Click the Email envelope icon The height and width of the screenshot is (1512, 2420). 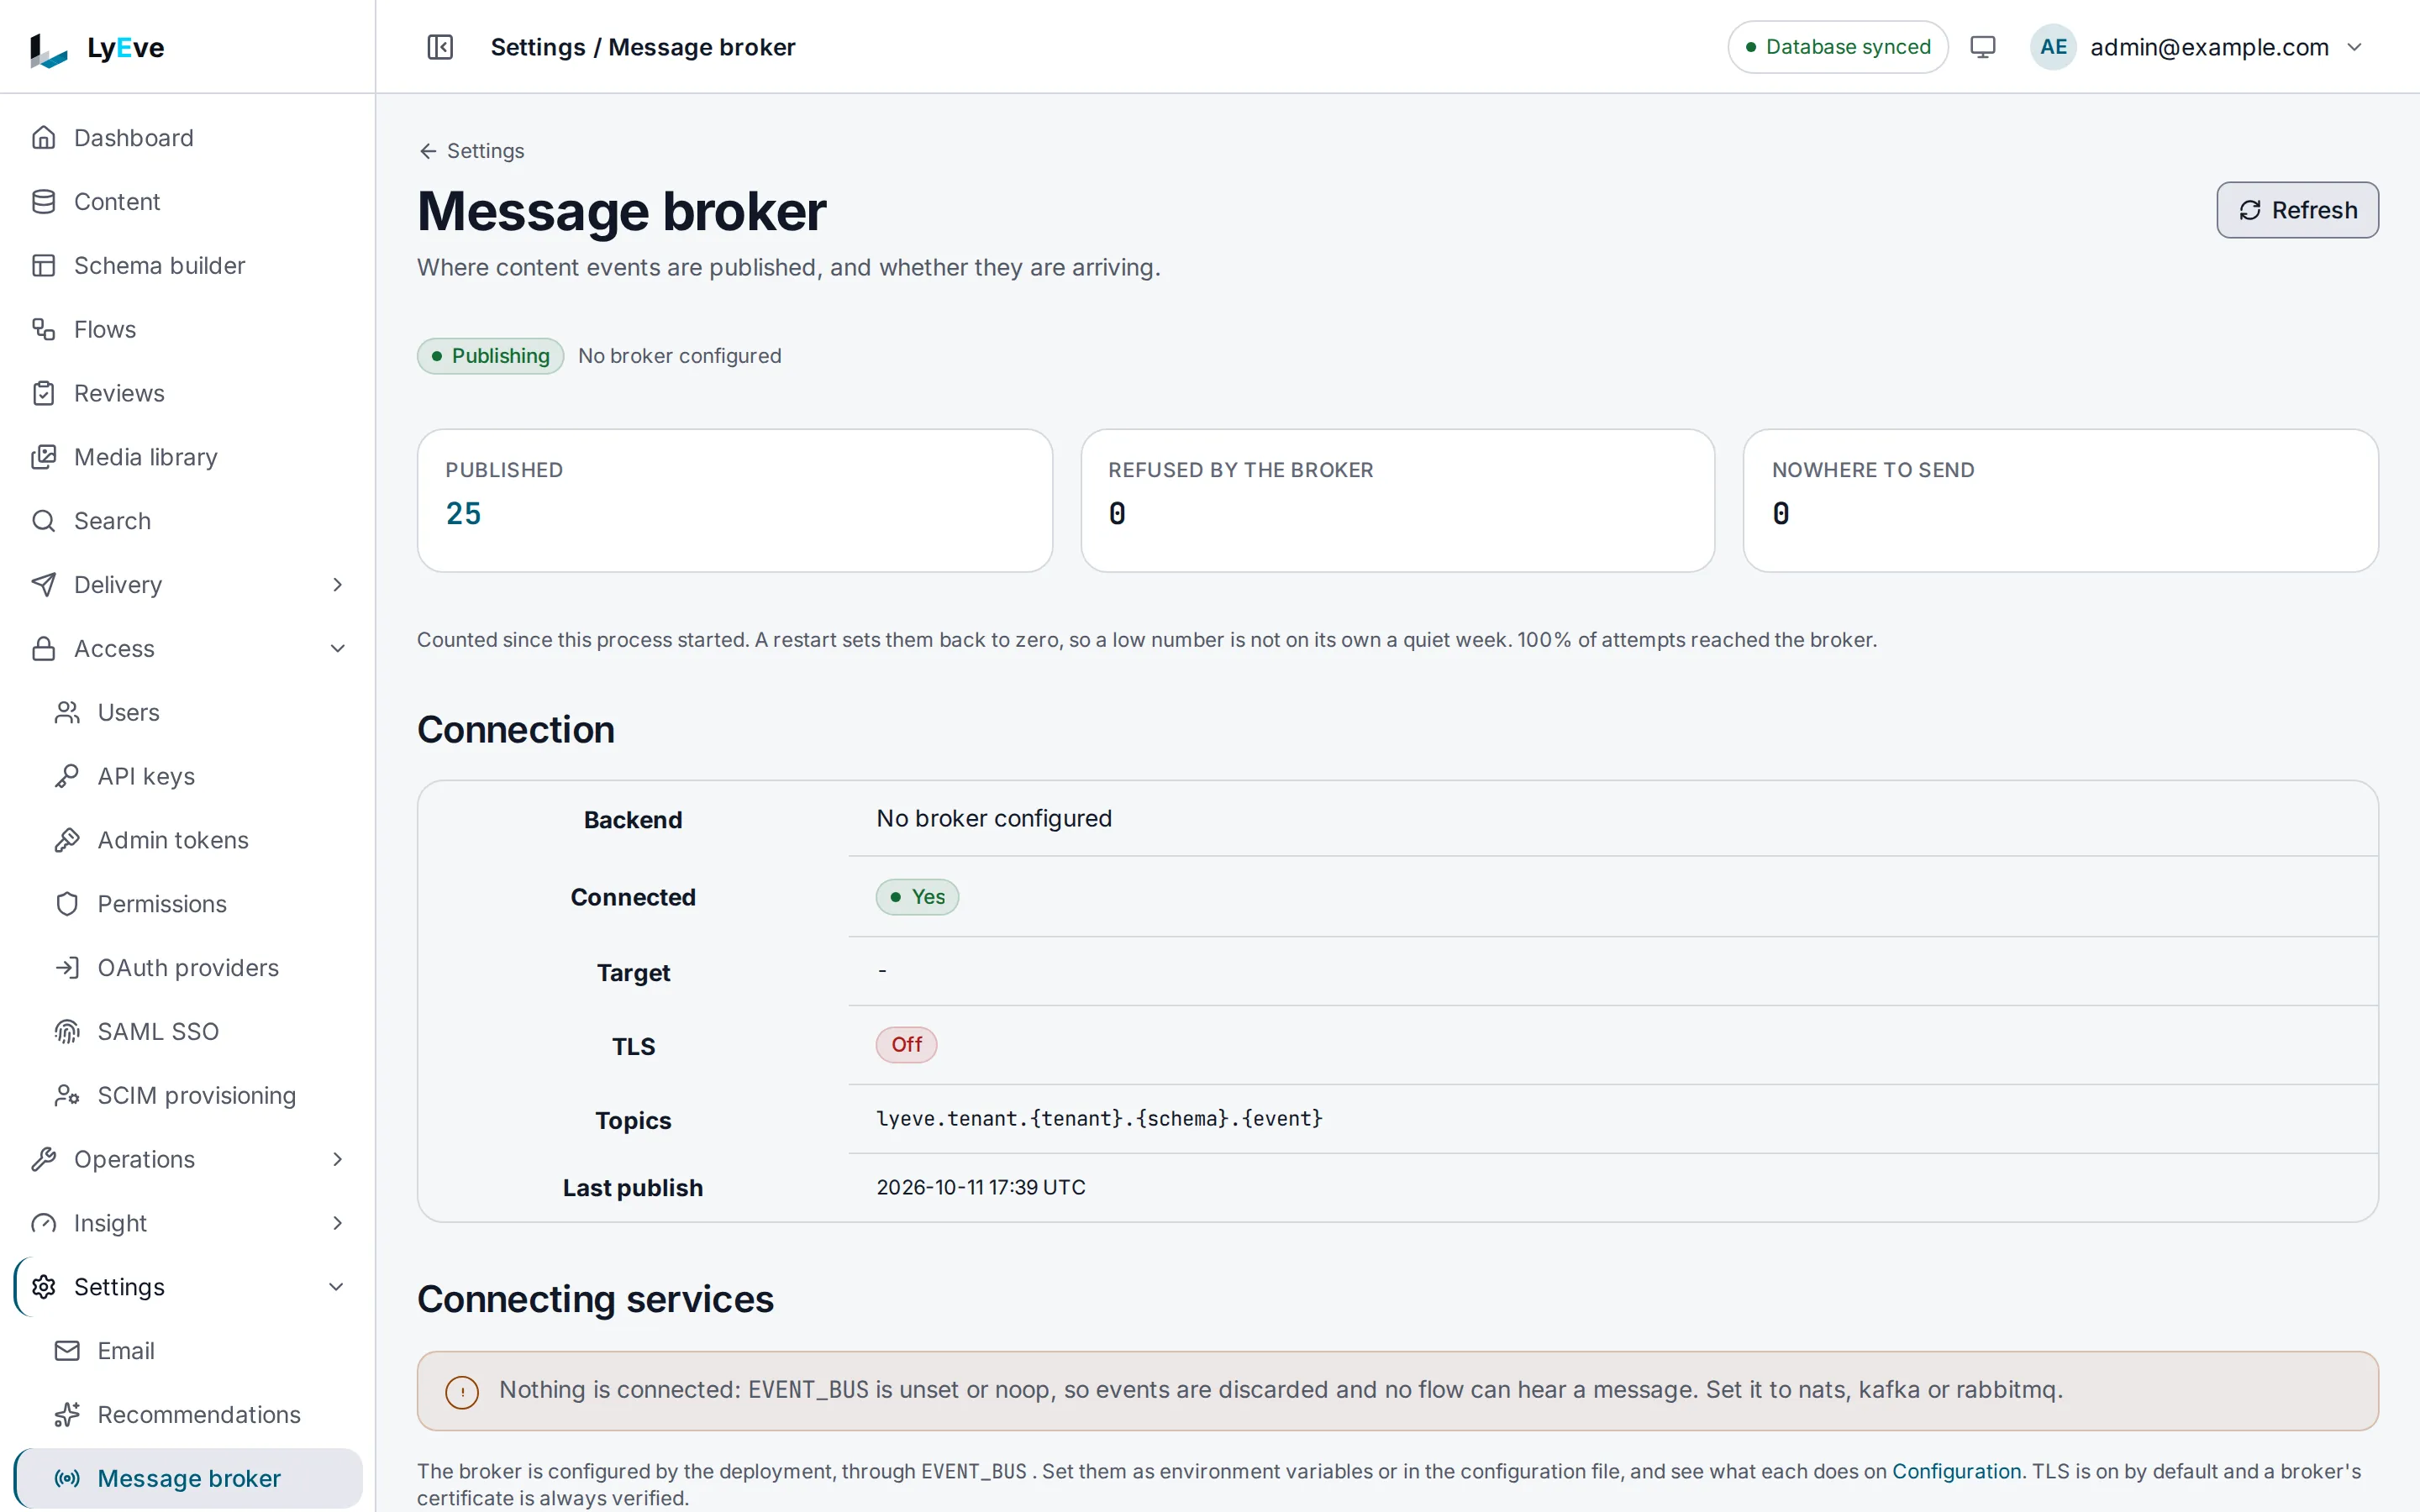tap(67, 1351)
